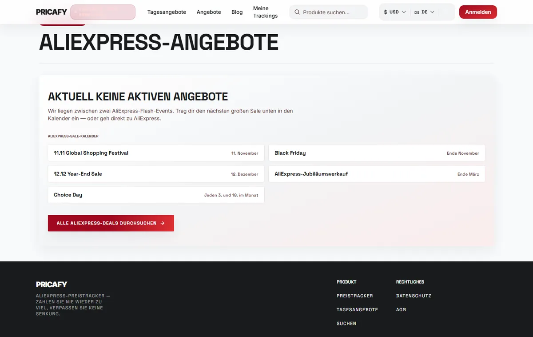Open the DE language selector
The width and height of the screenshot is (533, 337).
coord(424,12)
